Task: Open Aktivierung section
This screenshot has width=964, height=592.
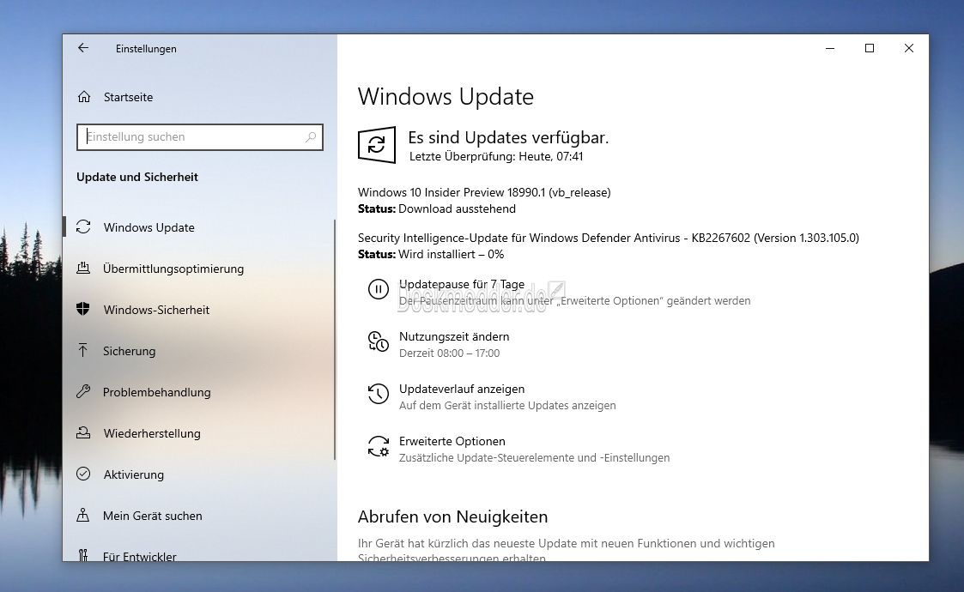Action: coord(133,474)
